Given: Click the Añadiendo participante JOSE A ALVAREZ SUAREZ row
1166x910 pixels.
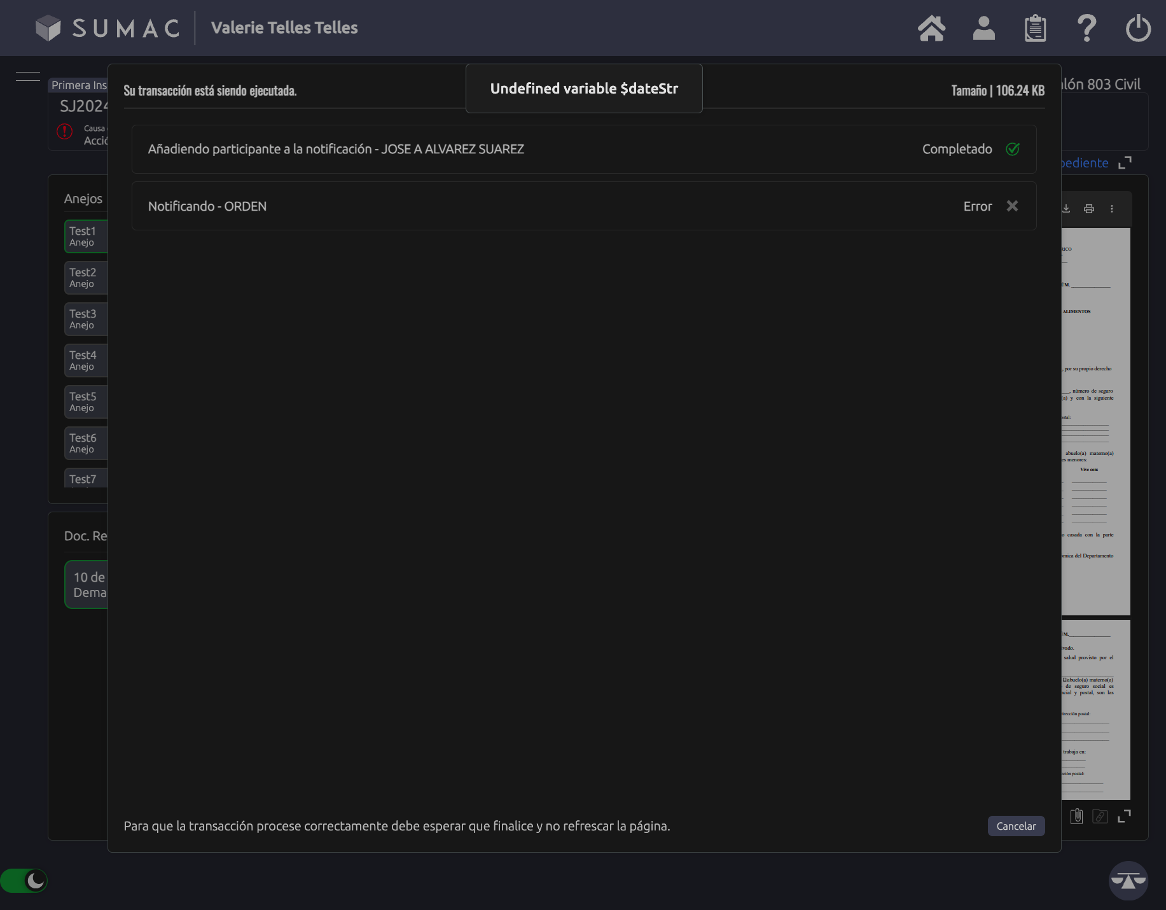Looking at the screenshot, I should coord(584,149).
